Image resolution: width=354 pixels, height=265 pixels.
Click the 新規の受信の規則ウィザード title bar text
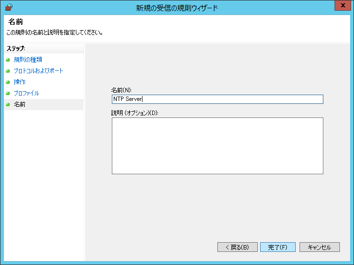click(177, 7)
